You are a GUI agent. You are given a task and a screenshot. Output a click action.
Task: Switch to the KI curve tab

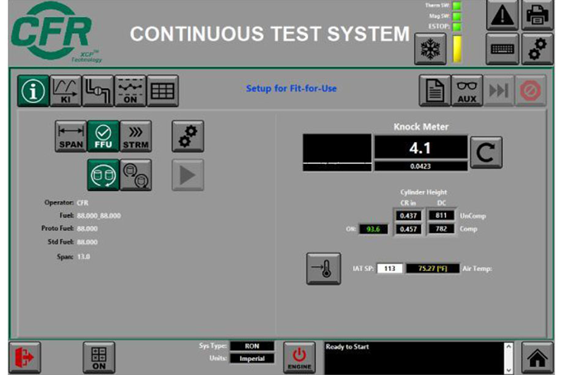pyautogui.click(x=65, y=91)
